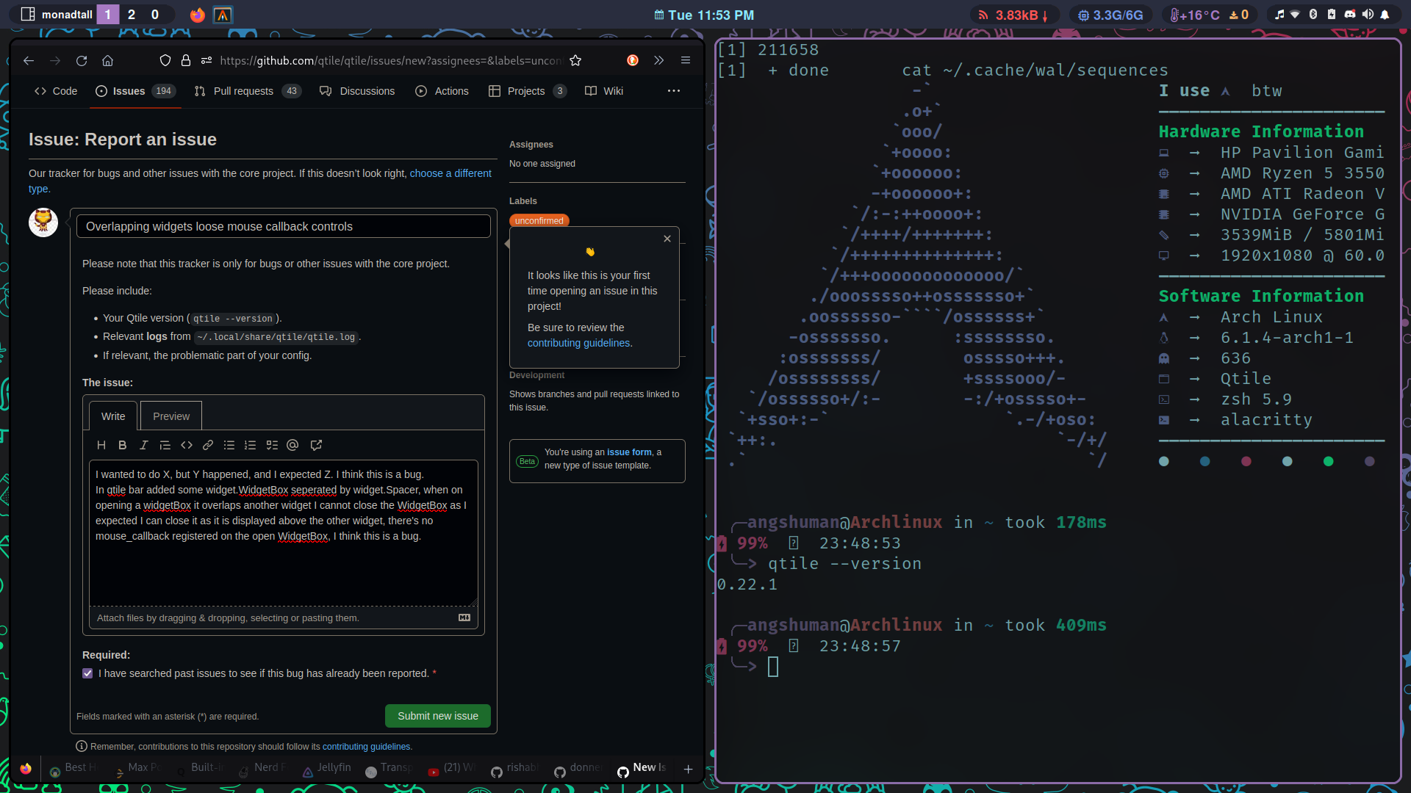
Task: Insert a hyperlink using the link icon
Action: pos(207,445)
